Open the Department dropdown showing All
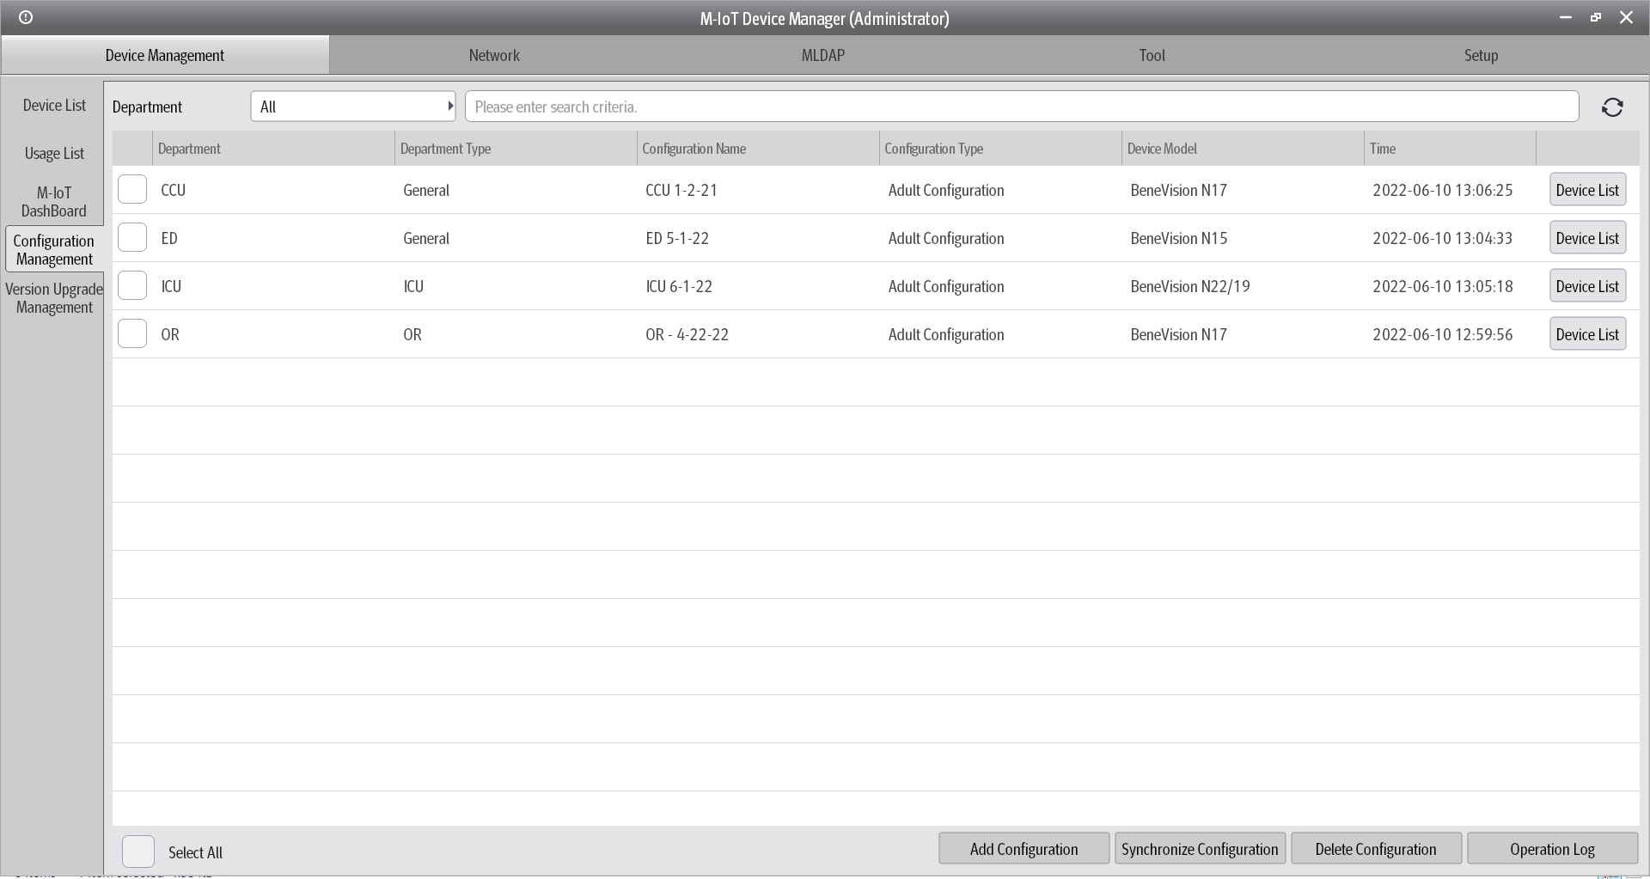 (x=353, y=106)
